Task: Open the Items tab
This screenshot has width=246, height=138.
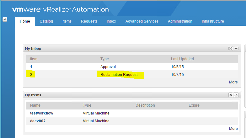Action: pyautogui.click(x=67, y=21)
